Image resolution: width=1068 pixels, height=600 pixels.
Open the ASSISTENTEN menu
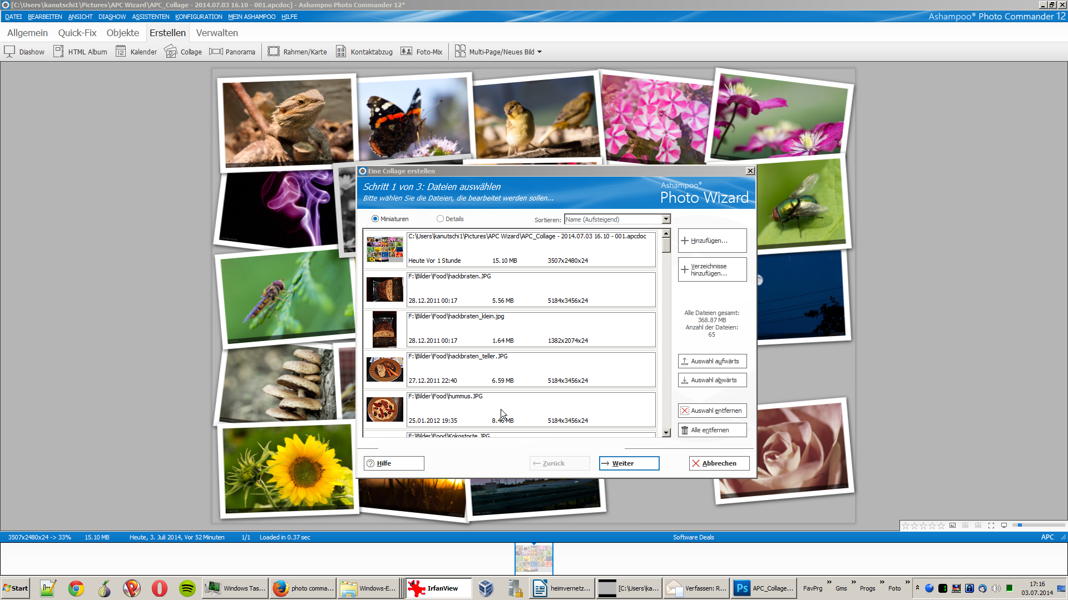pos(151,17)
